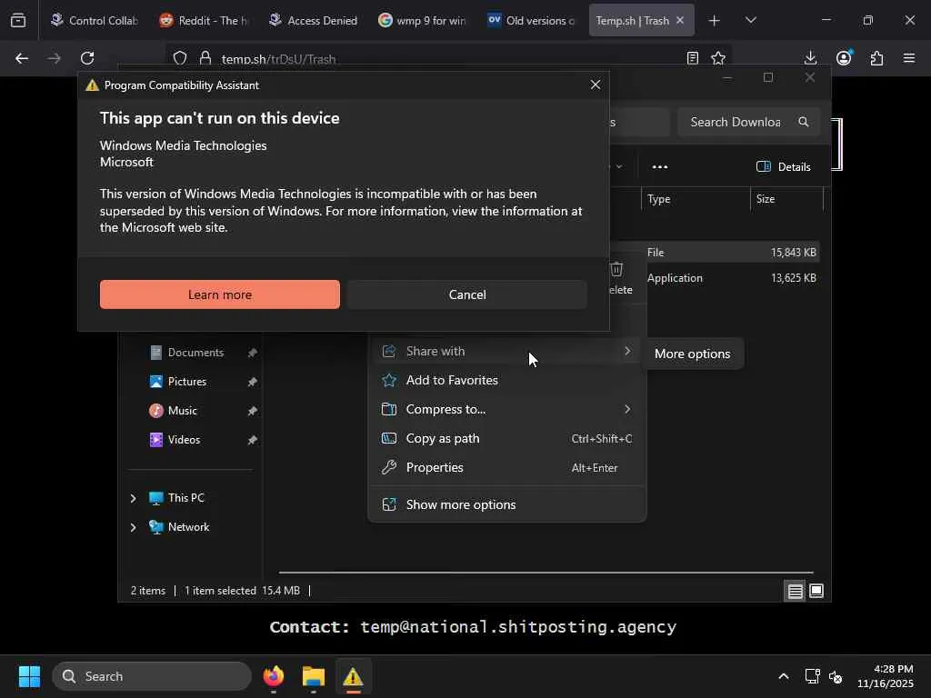Click the Firefox address bar URL
This screenshot has width=931, height=698.
(x=278, y=59)
